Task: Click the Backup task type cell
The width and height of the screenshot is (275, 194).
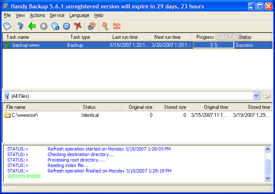Action: (x=75, y=45)
